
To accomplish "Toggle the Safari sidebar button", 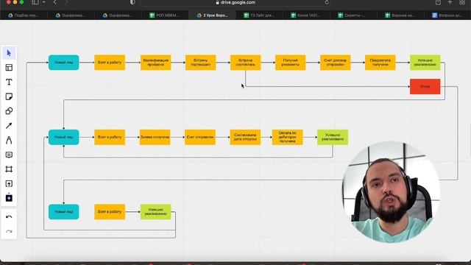I will point(35,2).
